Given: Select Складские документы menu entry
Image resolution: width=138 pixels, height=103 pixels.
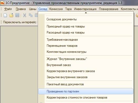Looking at the screenshot, I should (x=86, y=19).
